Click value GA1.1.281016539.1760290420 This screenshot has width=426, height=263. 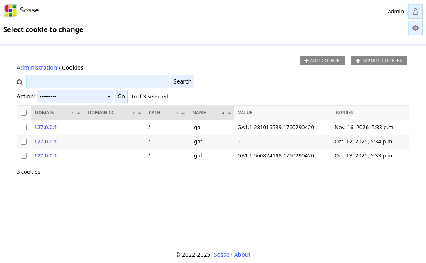click(x=275, y=127)
